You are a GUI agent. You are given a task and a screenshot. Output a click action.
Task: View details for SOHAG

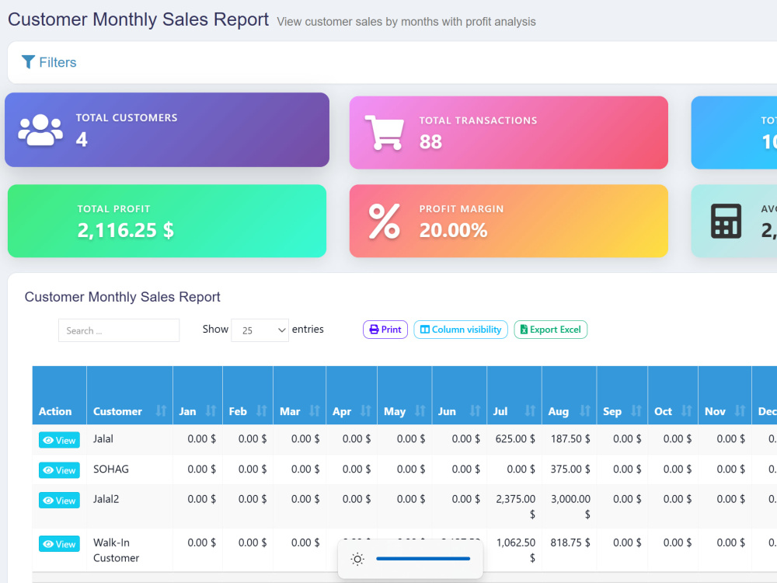pos(59,470)
